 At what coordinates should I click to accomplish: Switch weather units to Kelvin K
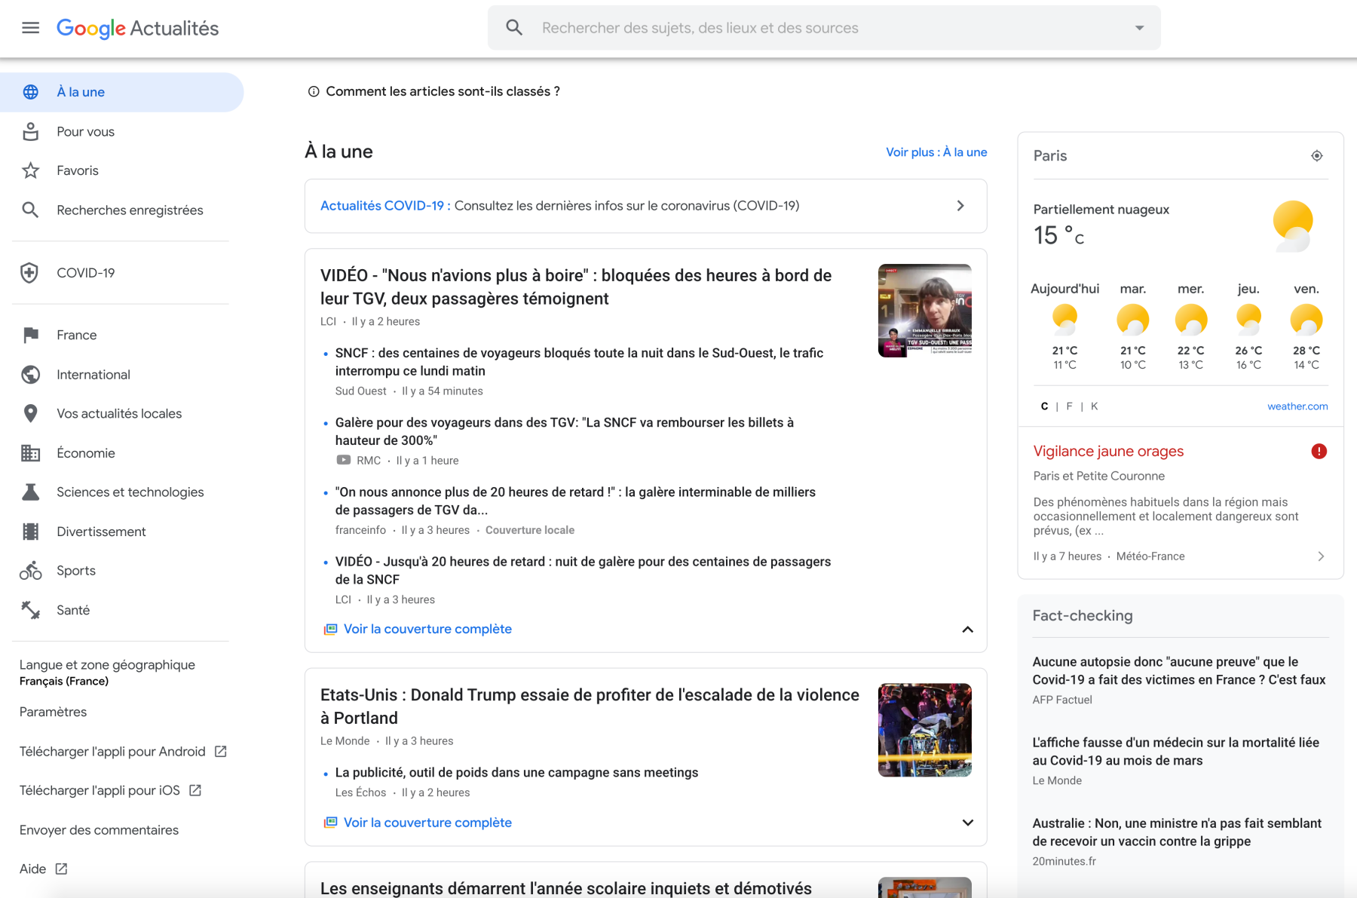pyautogui.click(x=1095, y=406)
